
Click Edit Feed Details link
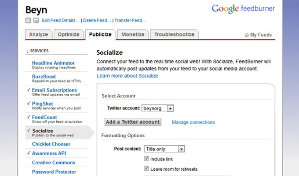61,20
